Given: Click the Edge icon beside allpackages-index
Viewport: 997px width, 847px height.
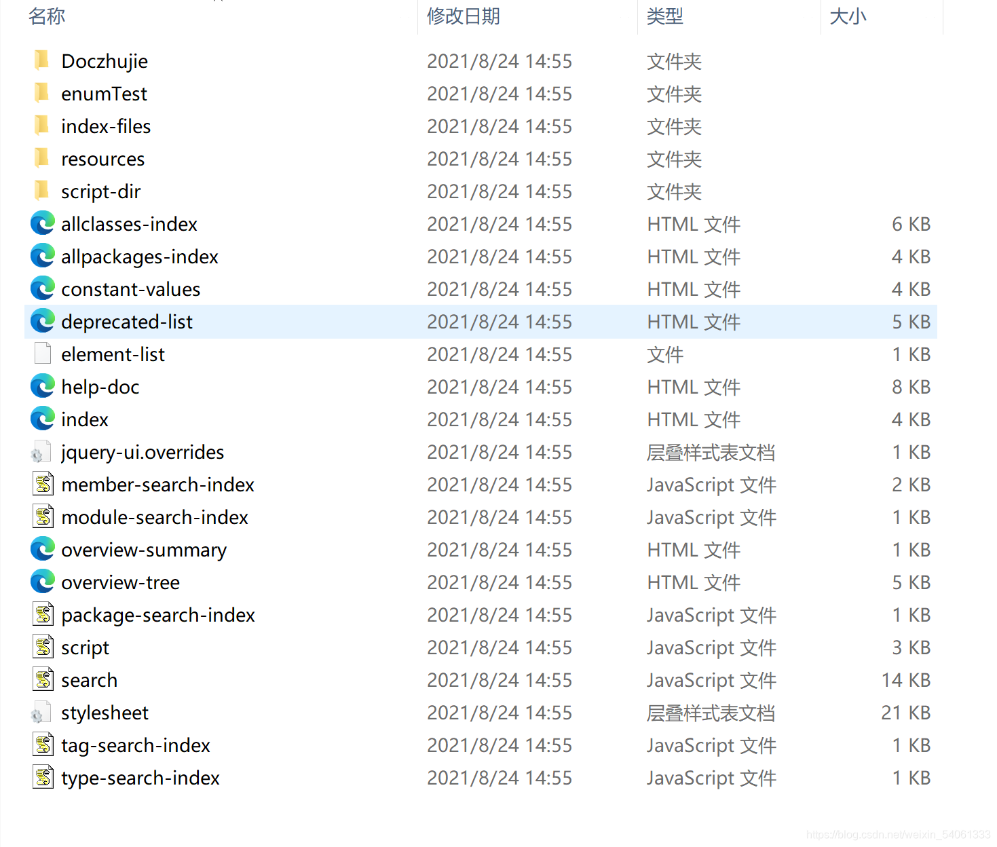Looking at the screenshot, I should coord(43,256).
